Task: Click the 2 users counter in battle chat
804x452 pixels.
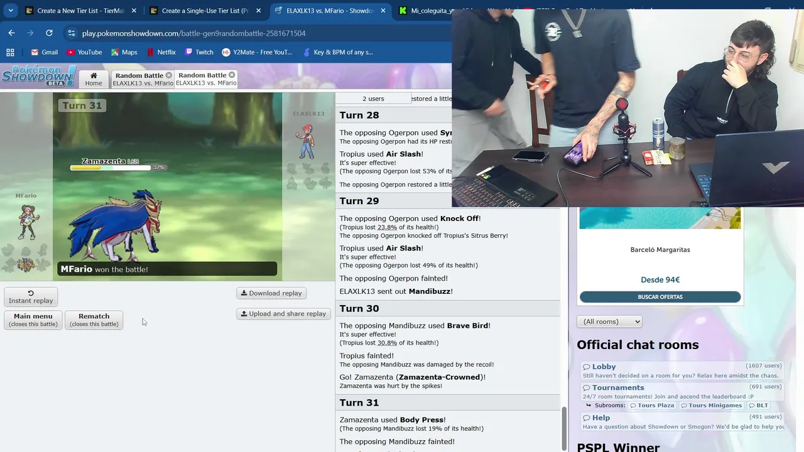Action: coord(373,99)
